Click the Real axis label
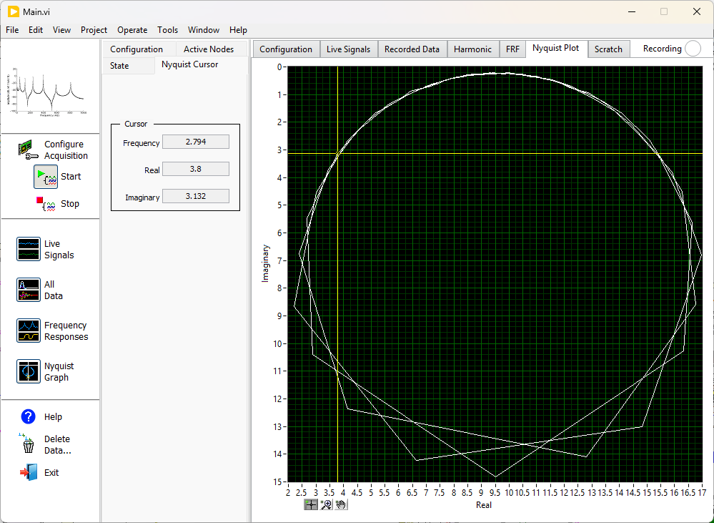 [x=484, y=505]
